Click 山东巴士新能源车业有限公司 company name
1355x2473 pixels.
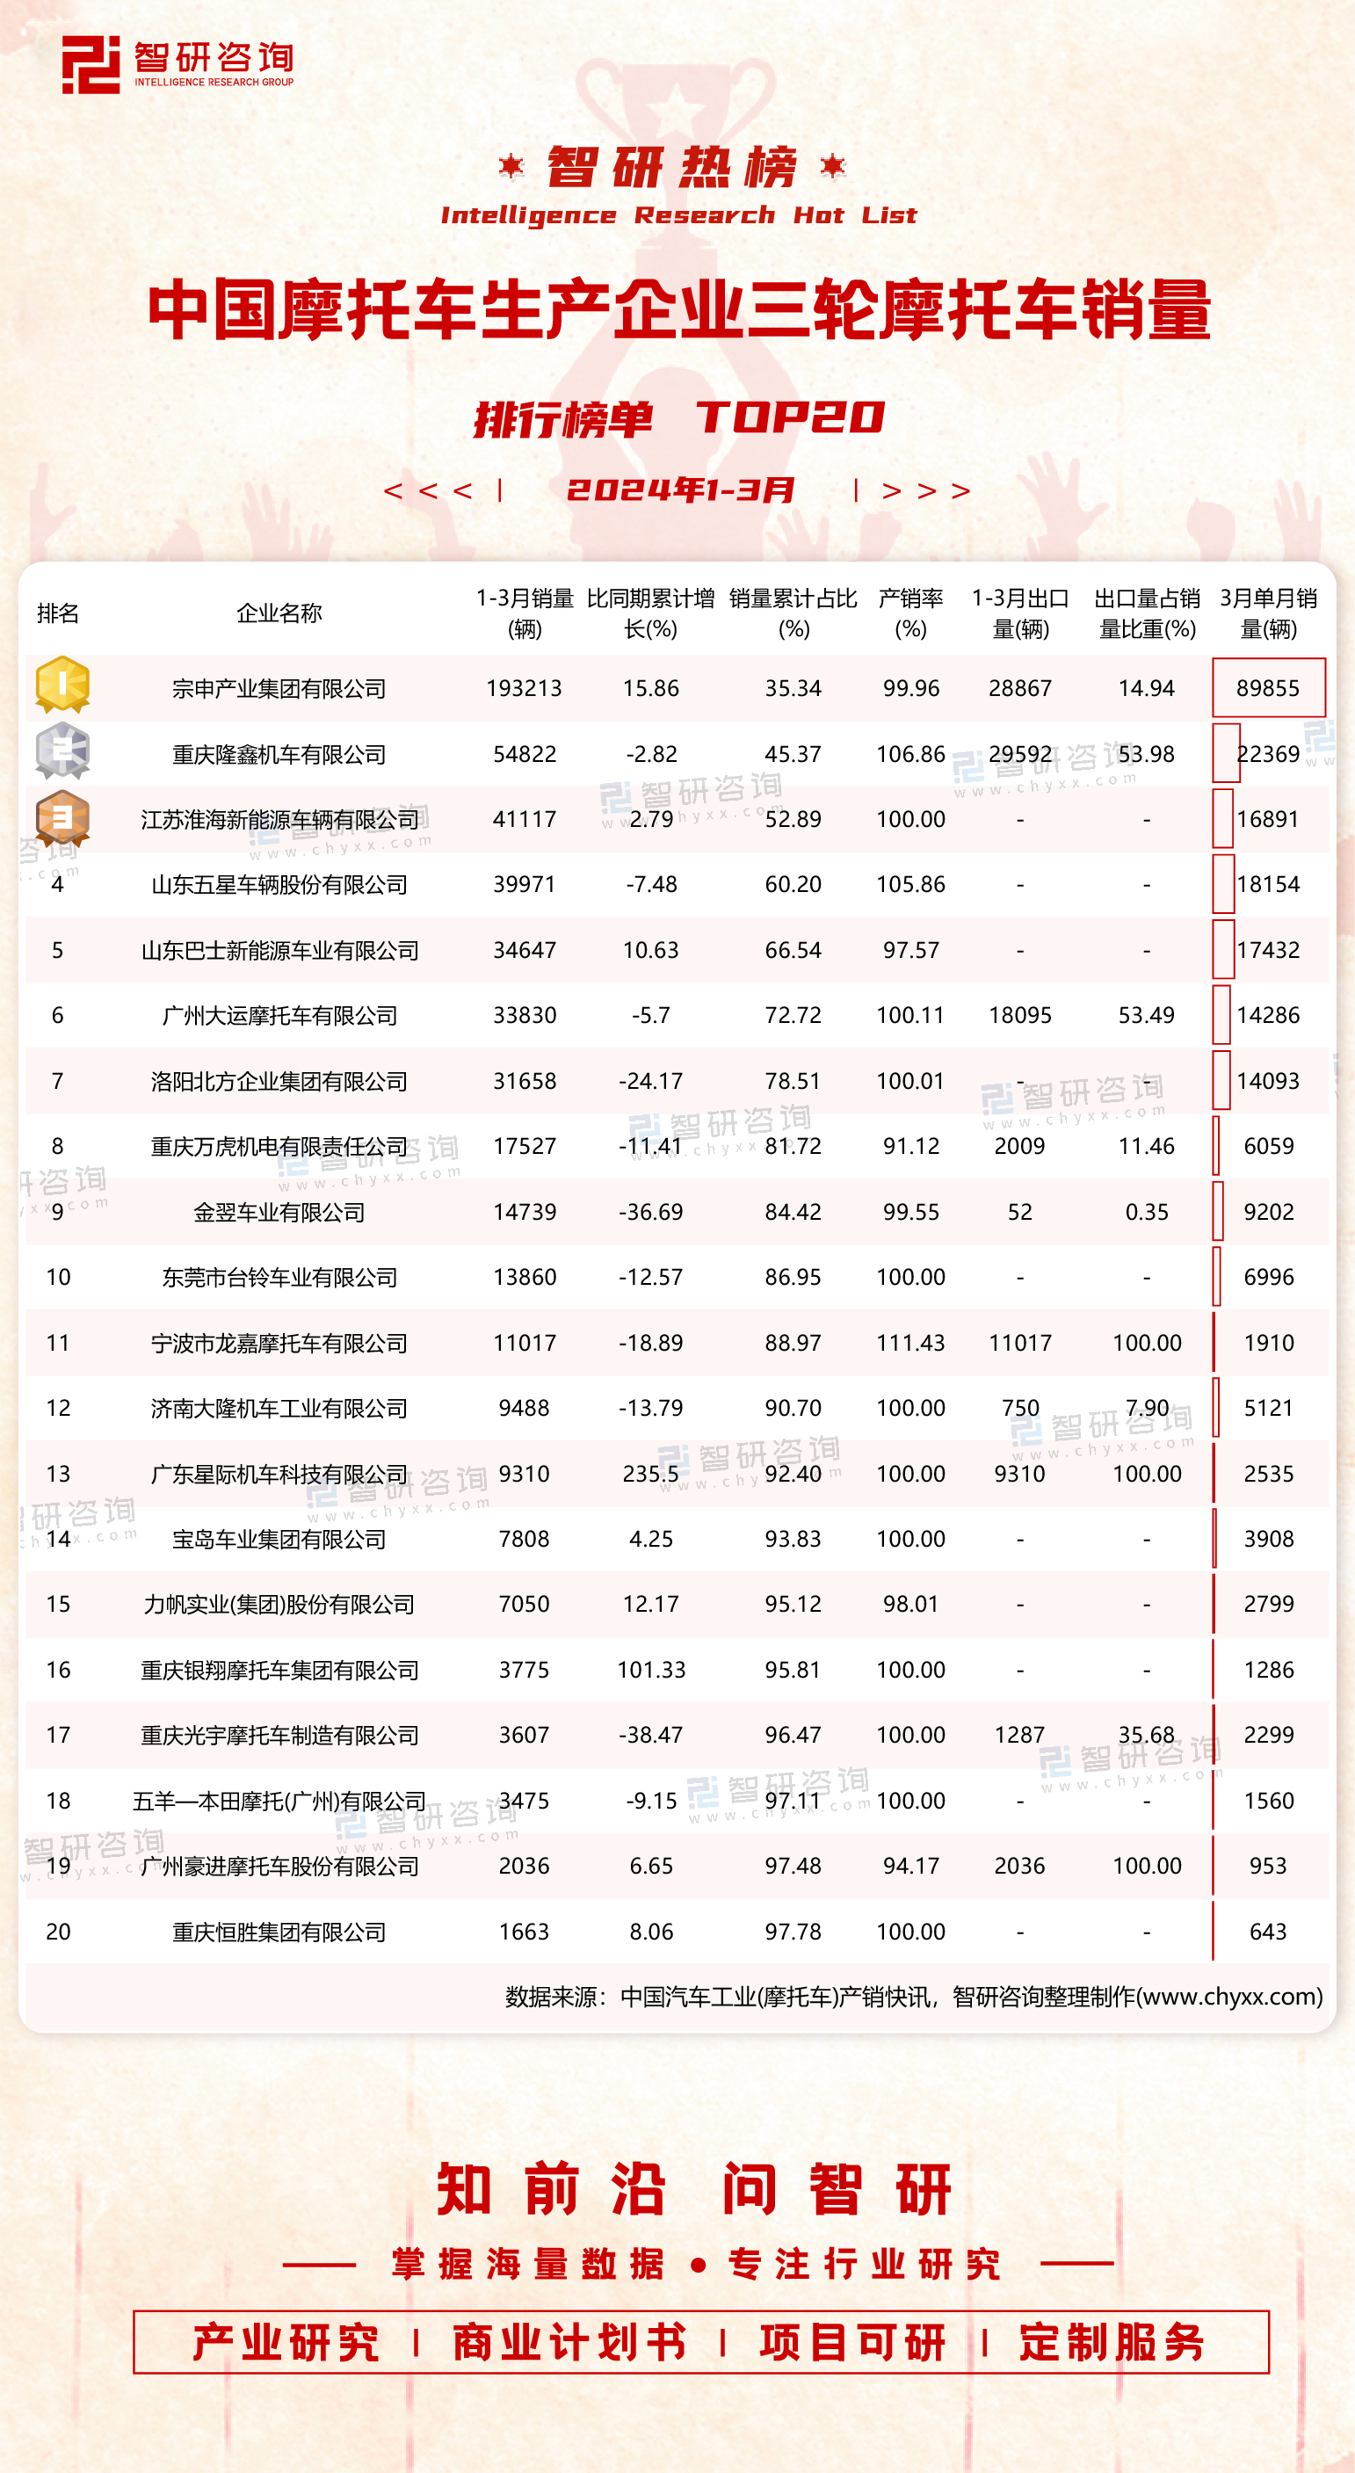coord(279,950)
